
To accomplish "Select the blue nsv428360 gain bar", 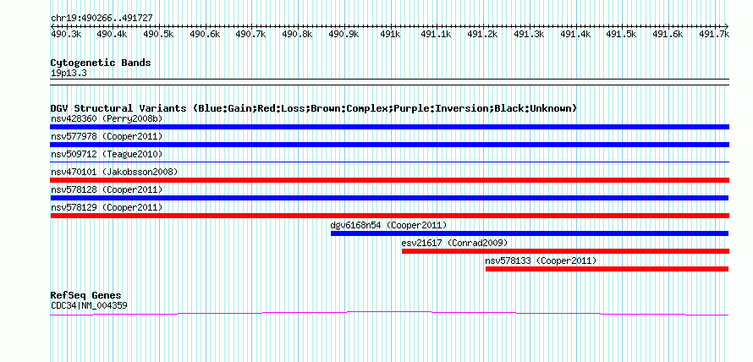I will click(389, 127).
